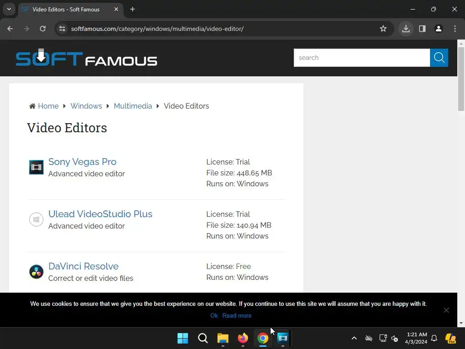Open Chrome downloads panel

(x=406, y=29)
